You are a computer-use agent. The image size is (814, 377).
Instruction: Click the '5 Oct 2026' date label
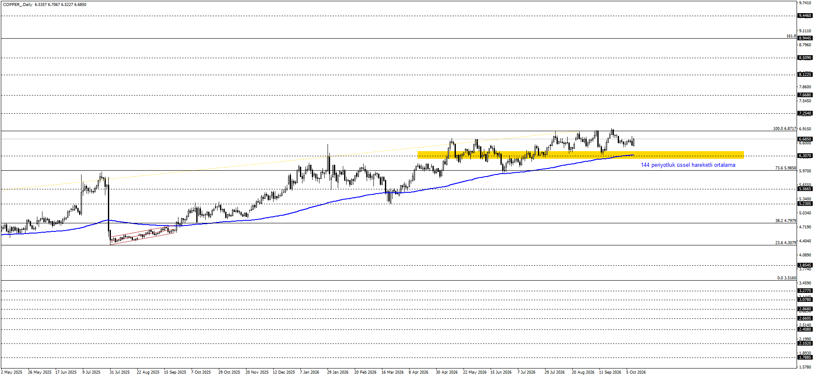pyautogui.click(x=636, y=372)
